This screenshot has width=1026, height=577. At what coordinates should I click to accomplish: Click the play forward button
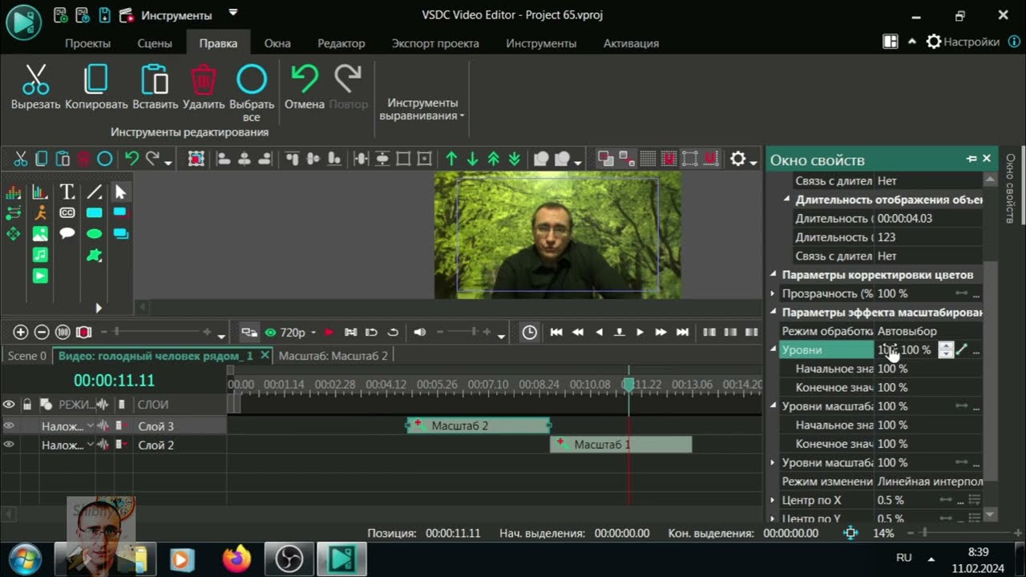tap(640, 332)
